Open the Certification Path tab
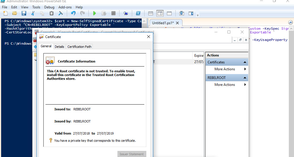Viewport: 294px width, 157px height. pyautogui.click(x=79, y=47)
